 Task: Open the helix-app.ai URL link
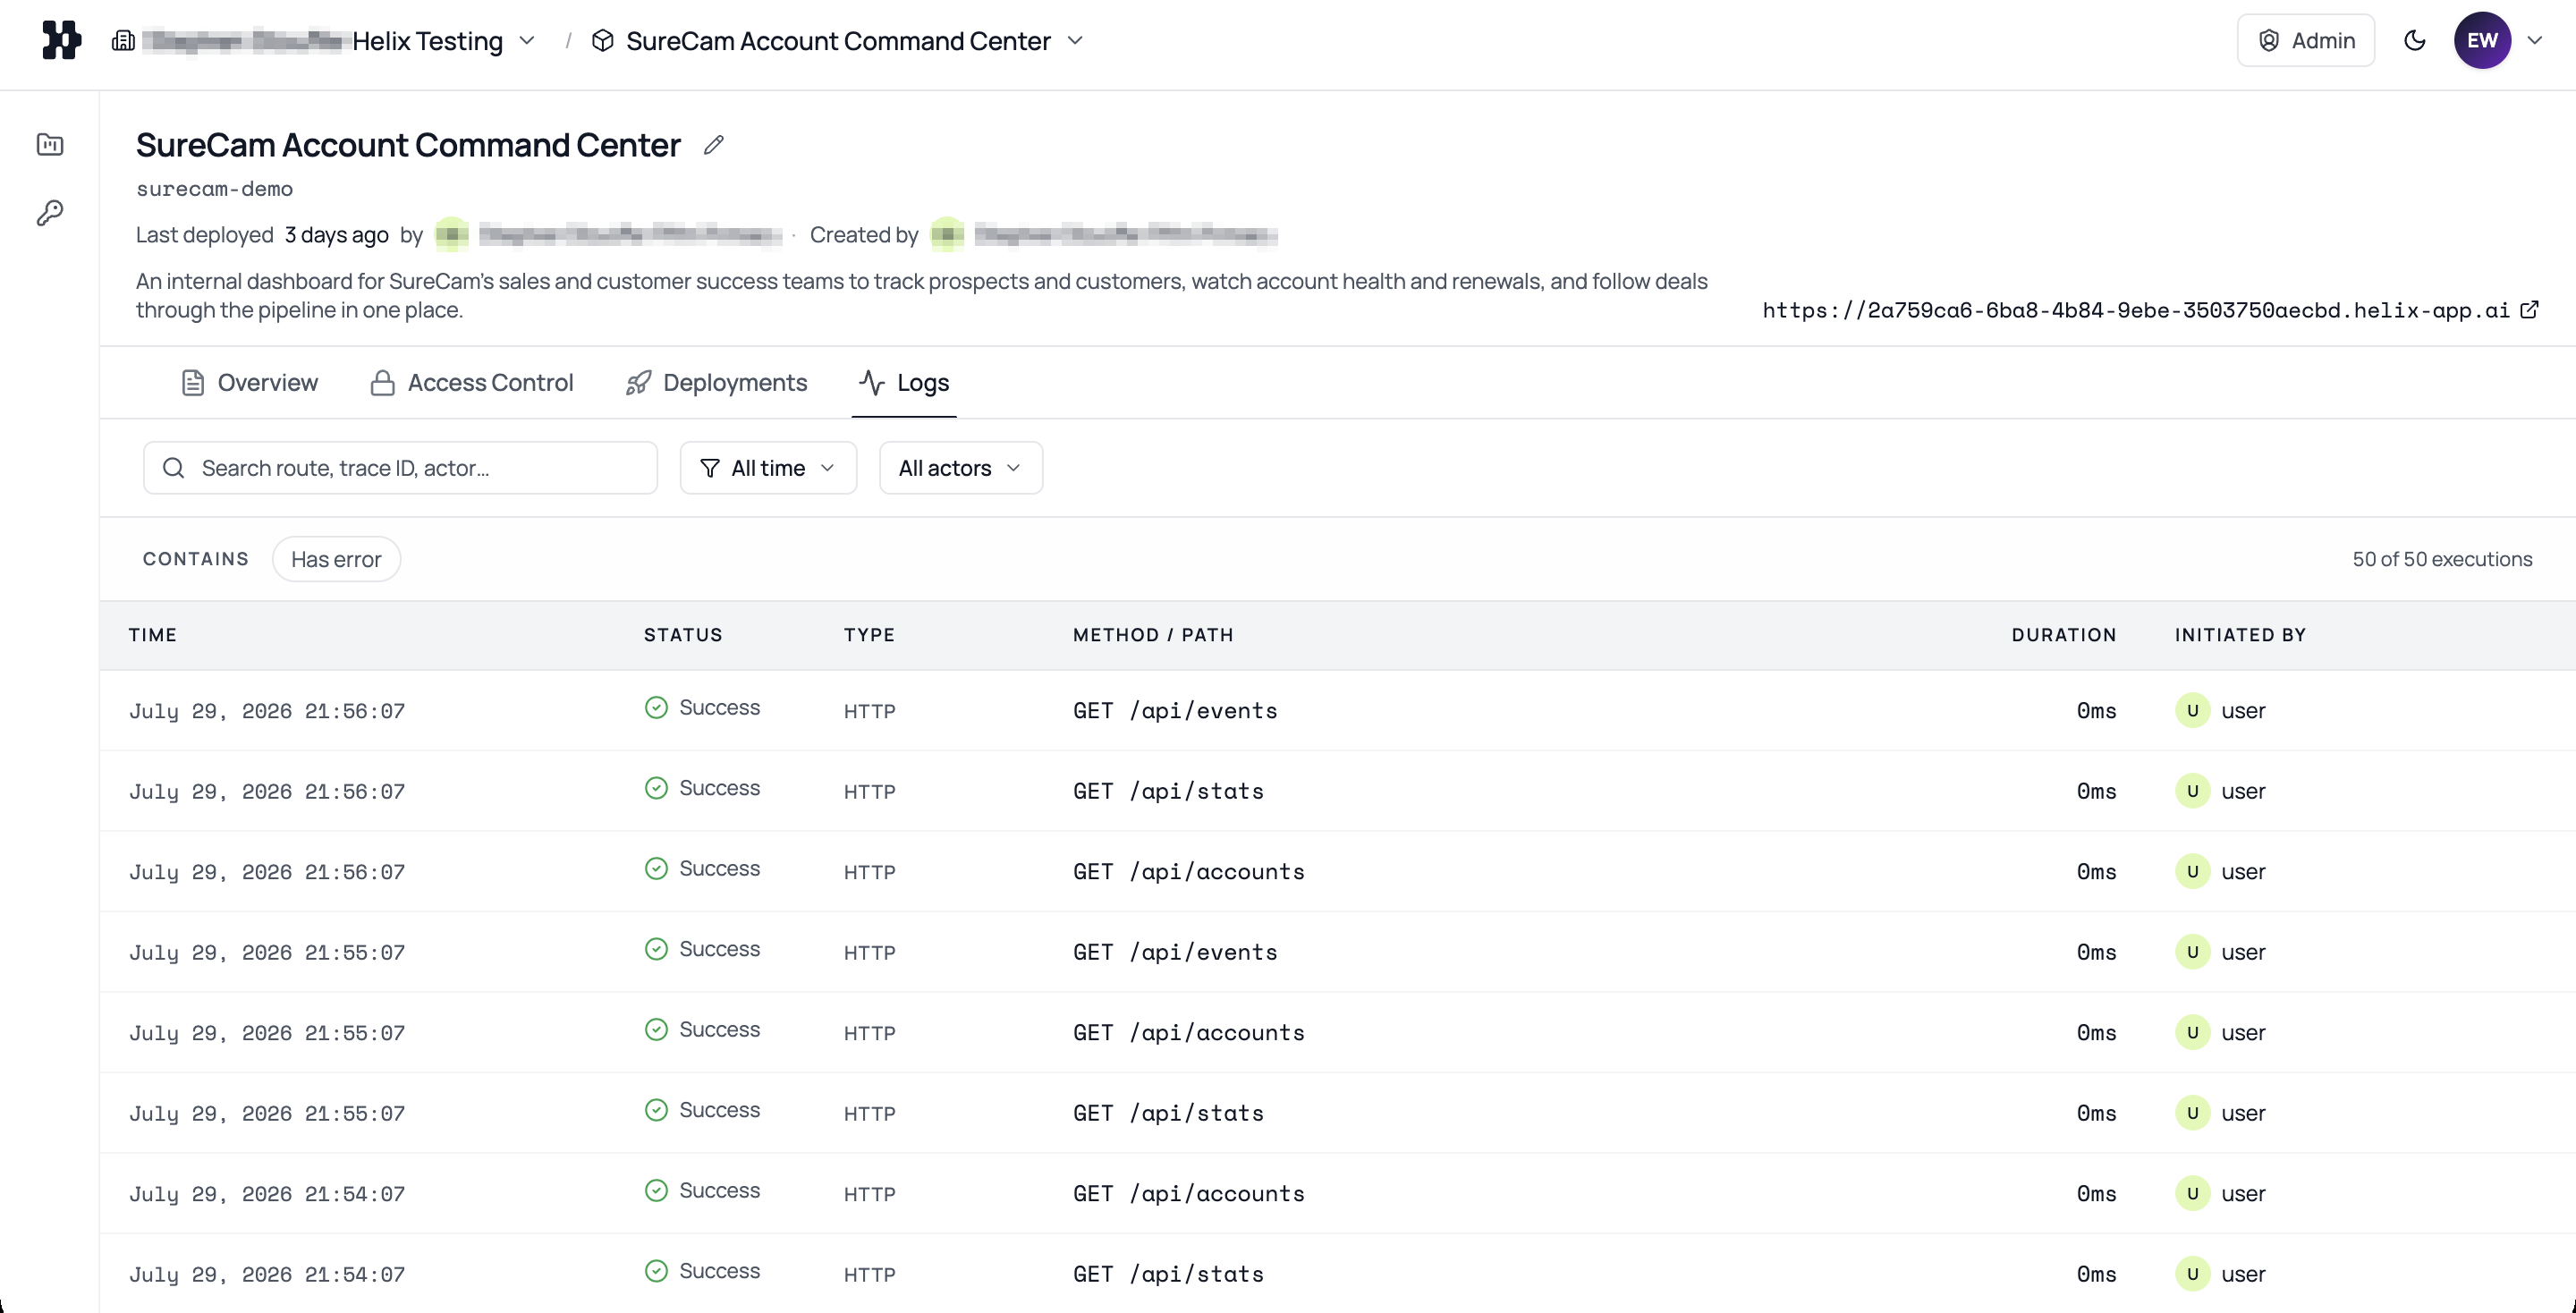(2135, 310)
